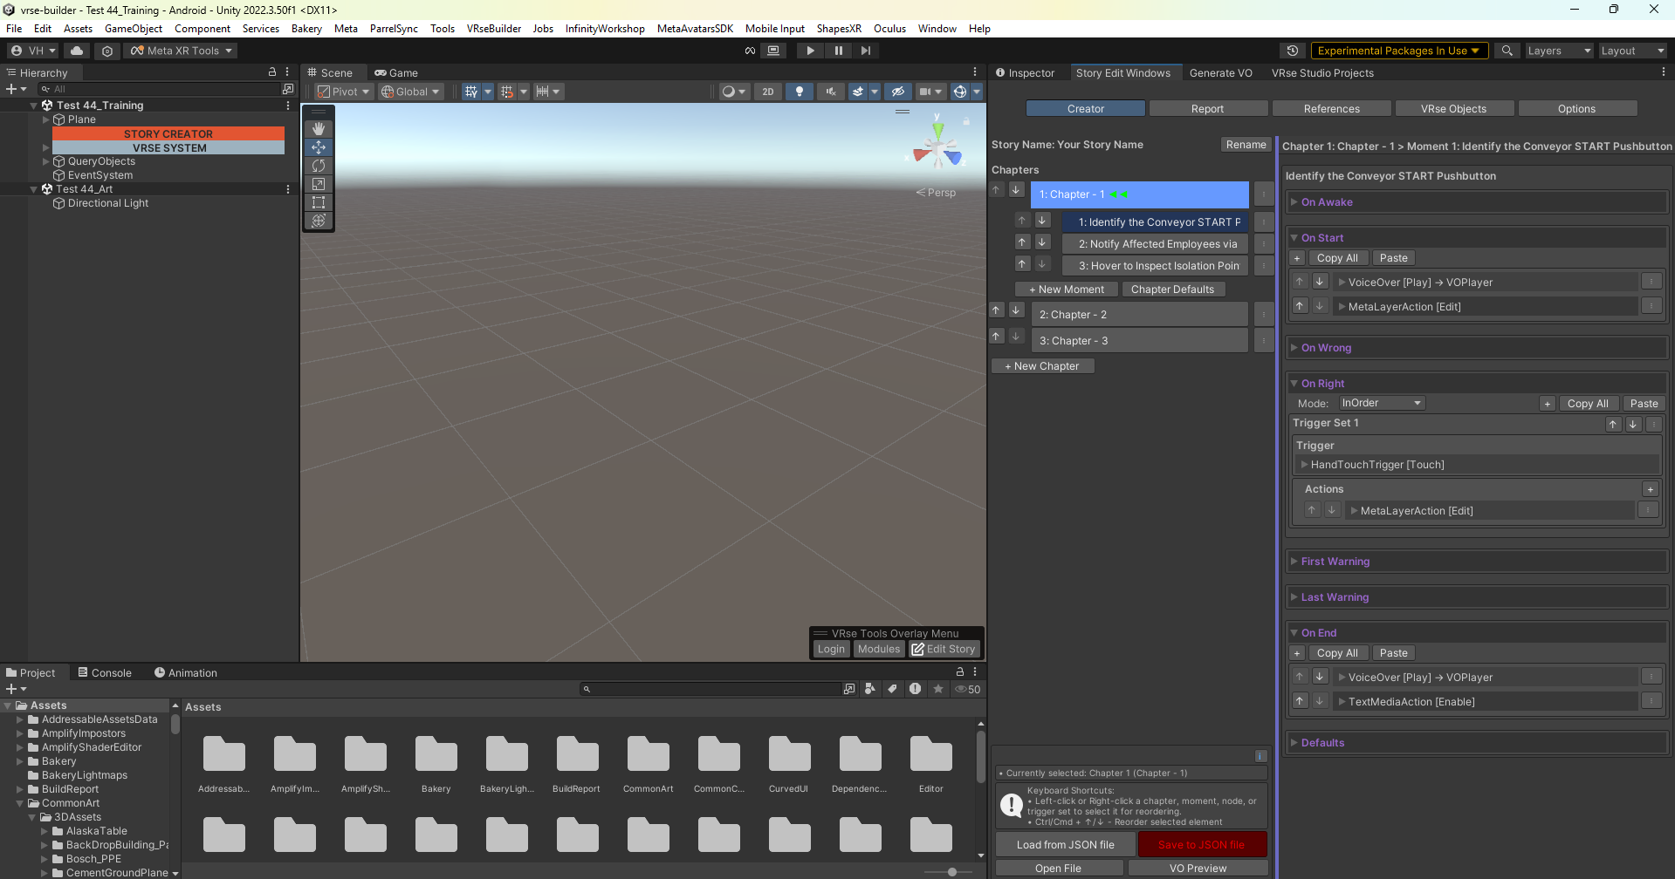This screenshot has height=879, width=1675.
Task: Open the version control settings icon
Action: click(107, 51)
